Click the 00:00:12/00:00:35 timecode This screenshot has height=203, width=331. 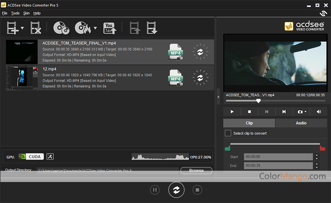click(x=310, y=95)
